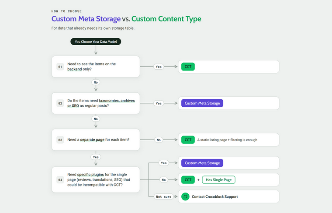Click the '02' step number badge
332x213 pixels.
60,103
